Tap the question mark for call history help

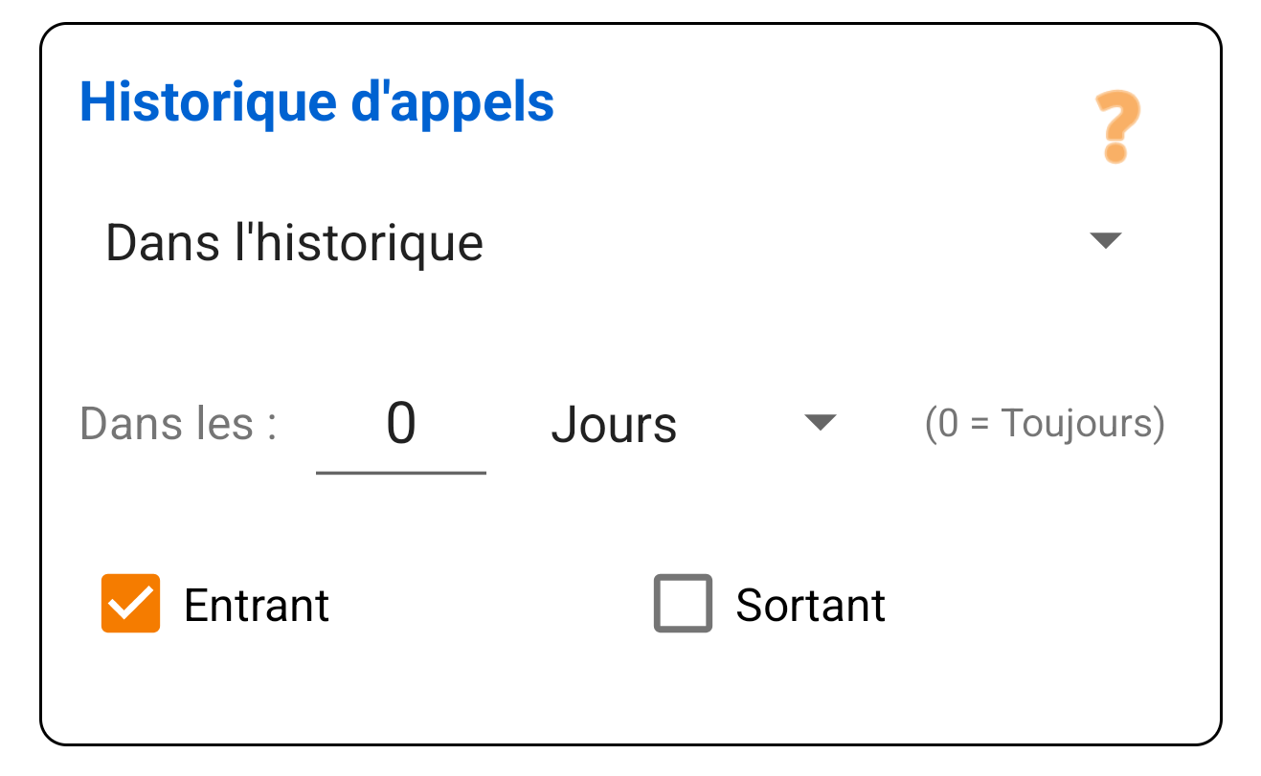pos(1114,124)
